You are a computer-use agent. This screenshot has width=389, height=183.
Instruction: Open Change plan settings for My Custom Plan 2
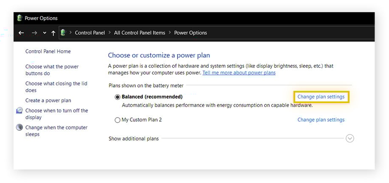coord(321,120)
